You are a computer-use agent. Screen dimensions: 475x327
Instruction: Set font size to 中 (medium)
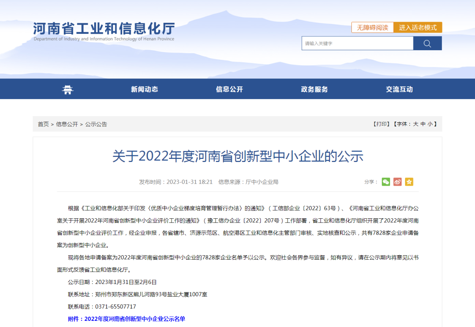click(423, 124)
